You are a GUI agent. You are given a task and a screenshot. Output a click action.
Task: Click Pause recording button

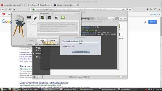click(x=53, y=40)
